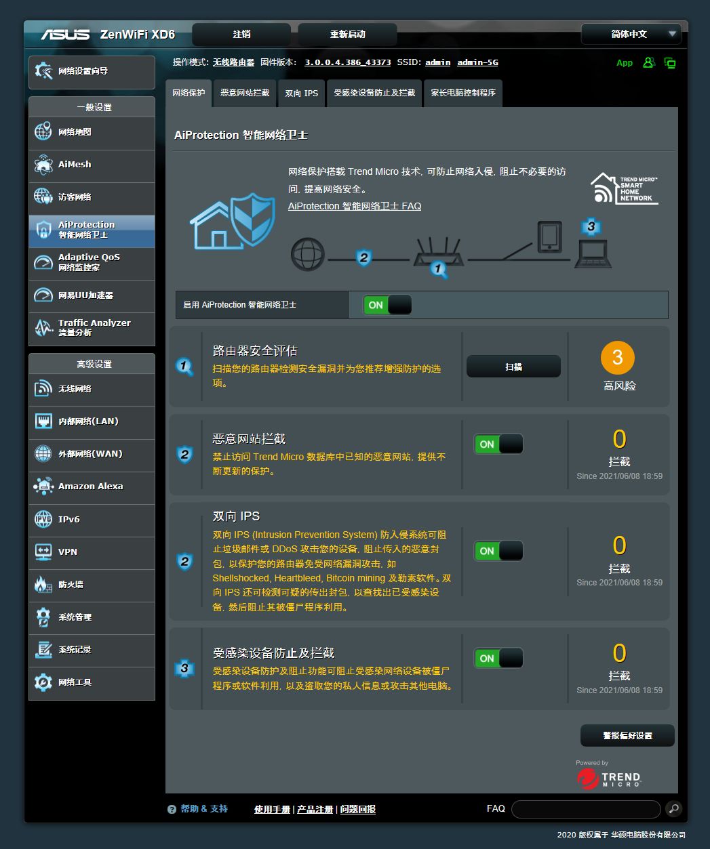Switch to the 恶意网站拦截 tab
The image size is (710, 849).
pyautogui.click(x=245, y=93)
